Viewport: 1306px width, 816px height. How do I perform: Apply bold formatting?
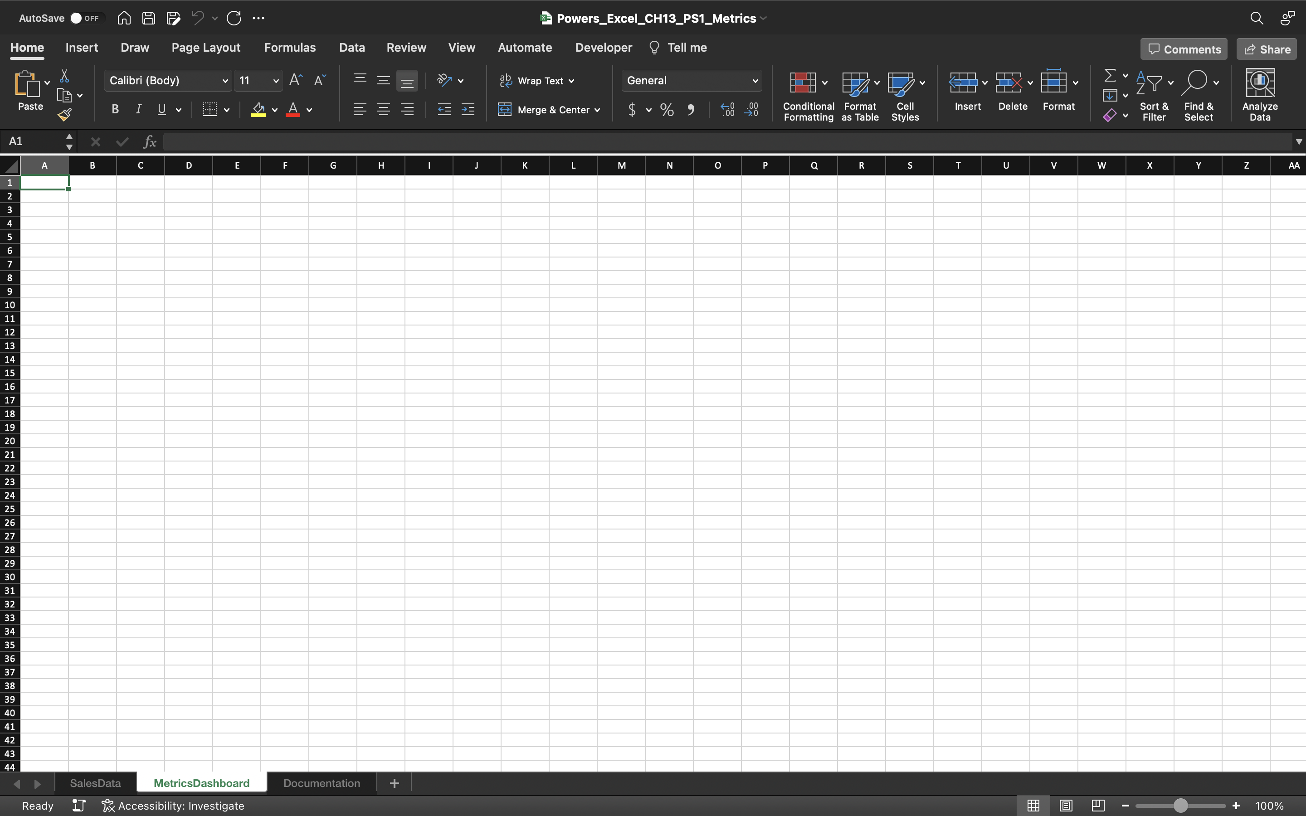pyautogui.click(x=115, y=110)
